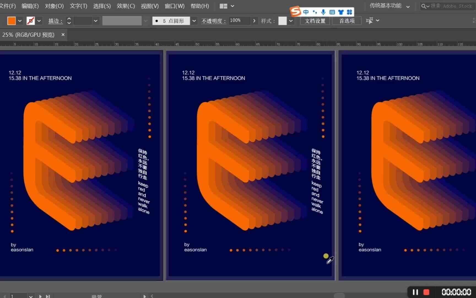This screenshot has width=476, height=298.
Task: Click the Sogou skin shirt icon
Action: (341, 12)
